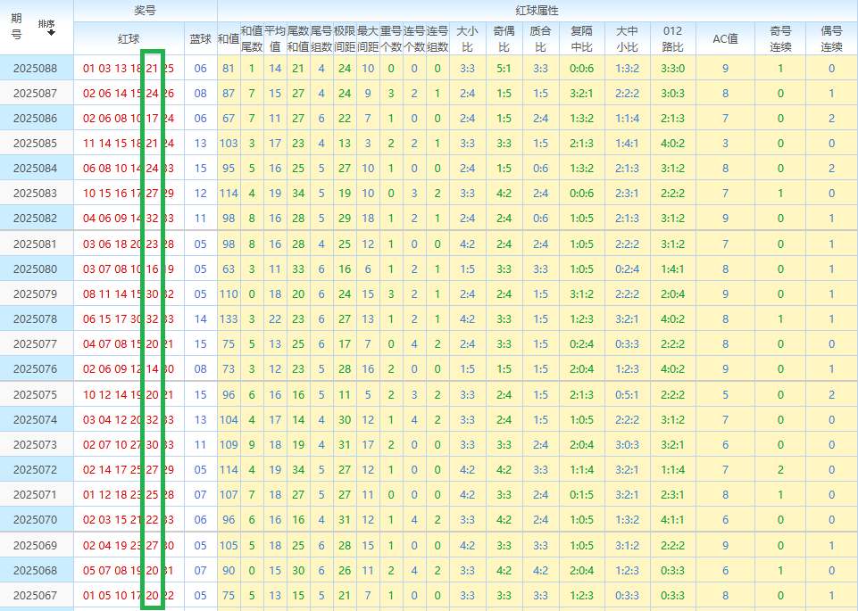Click 质合比 4:2 in row 2025068
The width and height of the screenshot is (858, 611).
point(541,571)
